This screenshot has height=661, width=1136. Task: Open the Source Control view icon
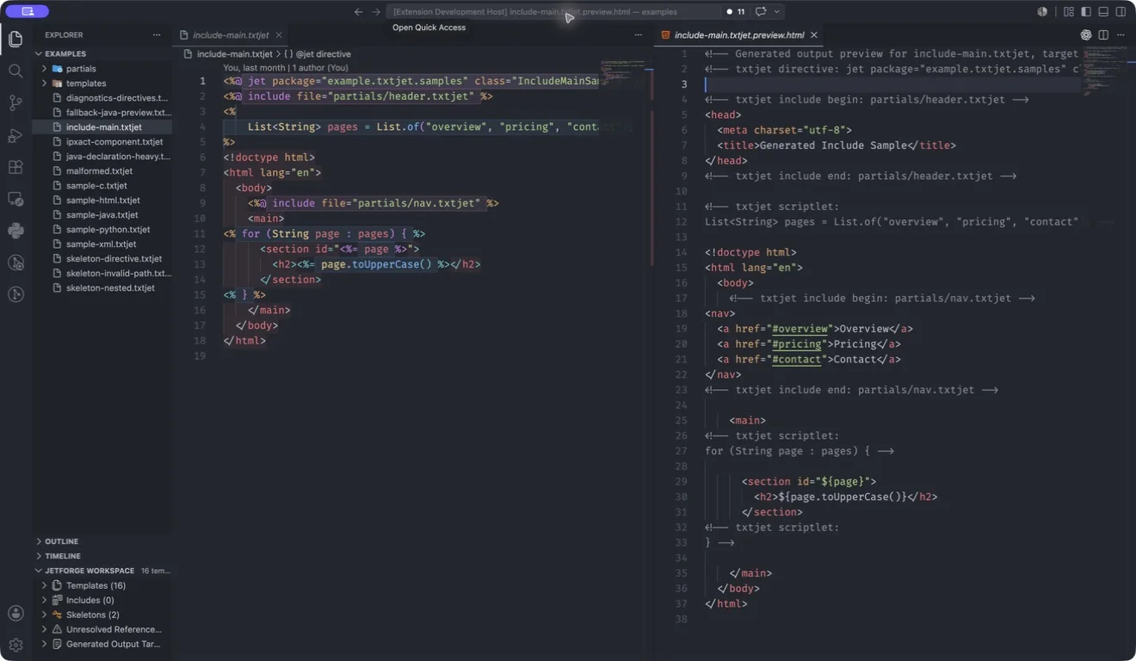point(15,103)
